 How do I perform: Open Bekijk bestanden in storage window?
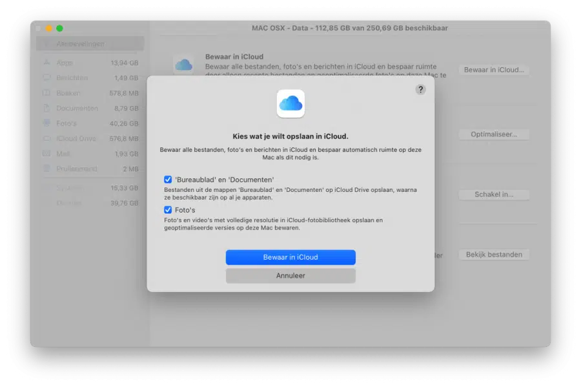(x=494, y=255)
